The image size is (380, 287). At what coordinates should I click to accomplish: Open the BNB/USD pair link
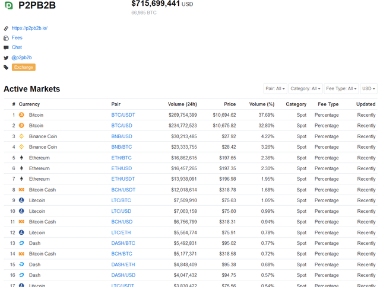pyautogui.click(x=122, y=136)
